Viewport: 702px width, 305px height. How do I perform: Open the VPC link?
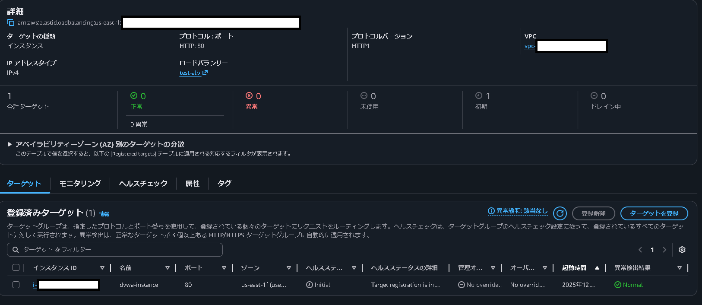[x=530, y=46]
